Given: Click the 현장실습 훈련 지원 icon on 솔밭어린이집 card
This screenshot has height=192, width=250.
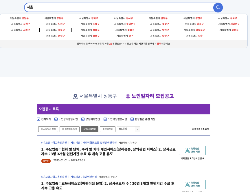Looking at the screenshot, I should pos(186,184).
